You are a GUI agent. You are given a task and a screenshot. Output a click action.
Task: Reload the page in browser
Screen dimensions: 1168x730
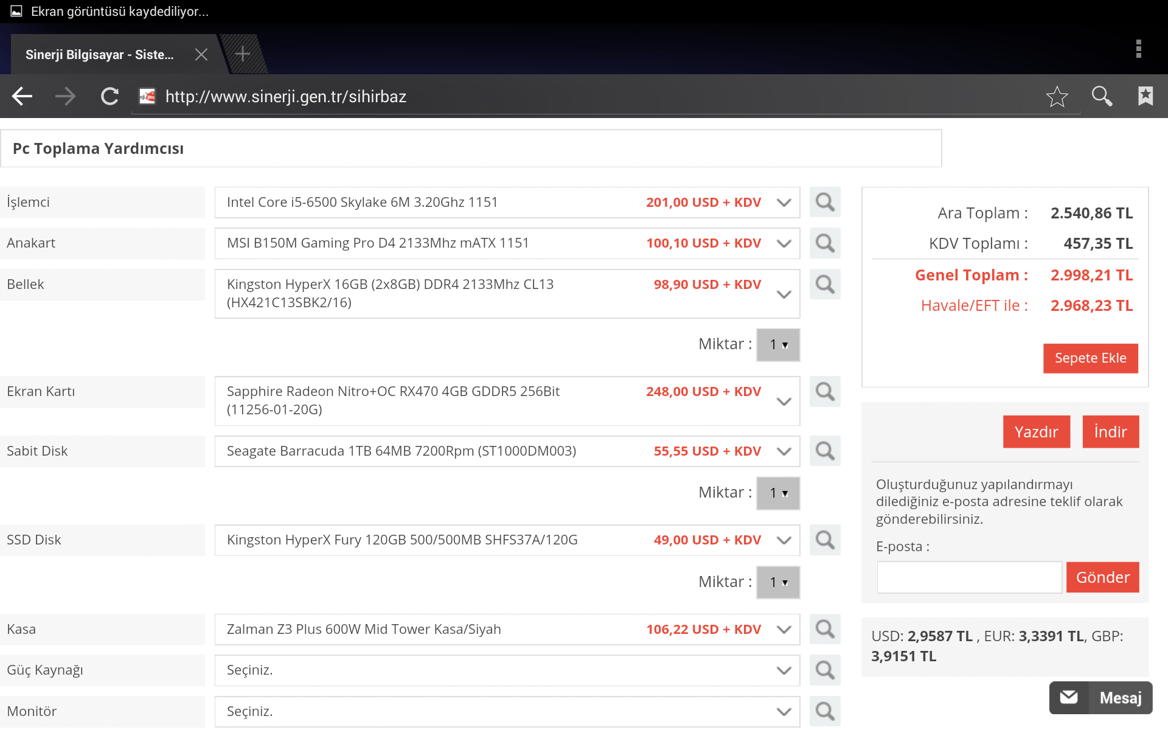click(109, 96)
